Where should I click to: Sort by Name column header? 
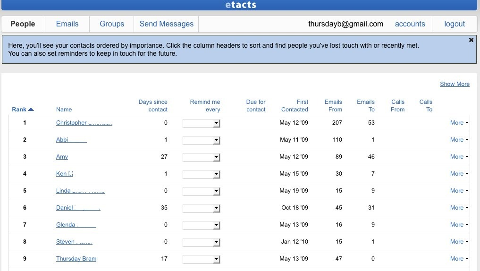point(64,110)
